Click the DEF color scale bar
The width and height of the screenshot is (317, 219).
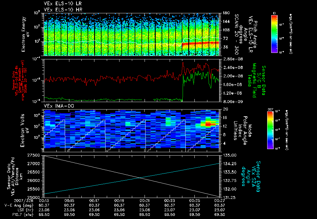(270, 130)
